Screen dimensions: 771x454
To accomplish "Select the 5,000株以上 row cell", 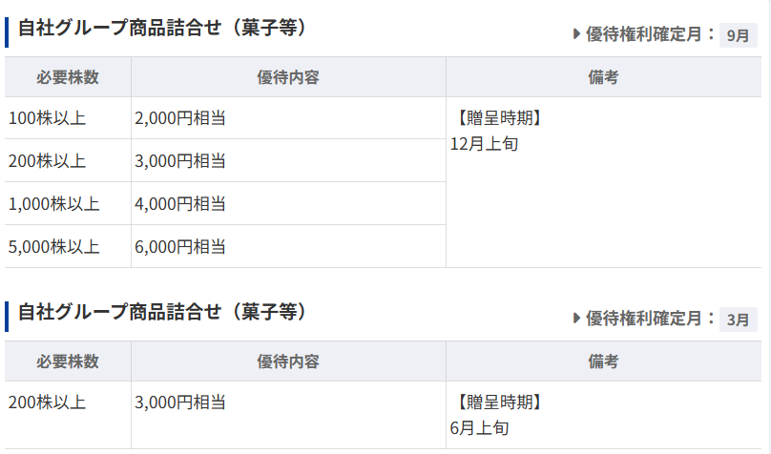I will pos(53,247).
